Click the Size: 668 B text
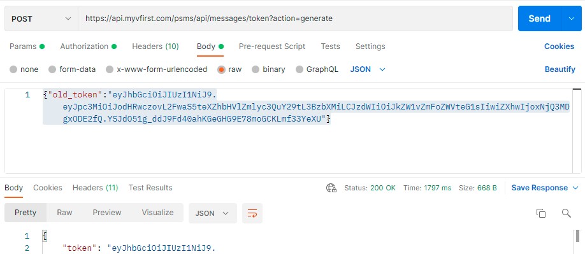Screen dimensions: 585x254 478,188
